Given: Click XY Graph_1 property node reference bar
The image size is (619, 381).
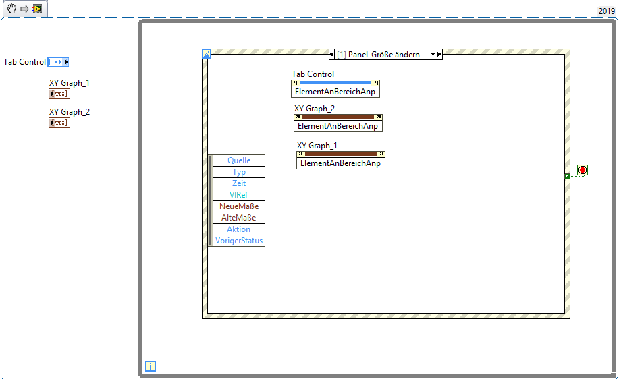Looking at the screenshot, I should click(341, 154).
